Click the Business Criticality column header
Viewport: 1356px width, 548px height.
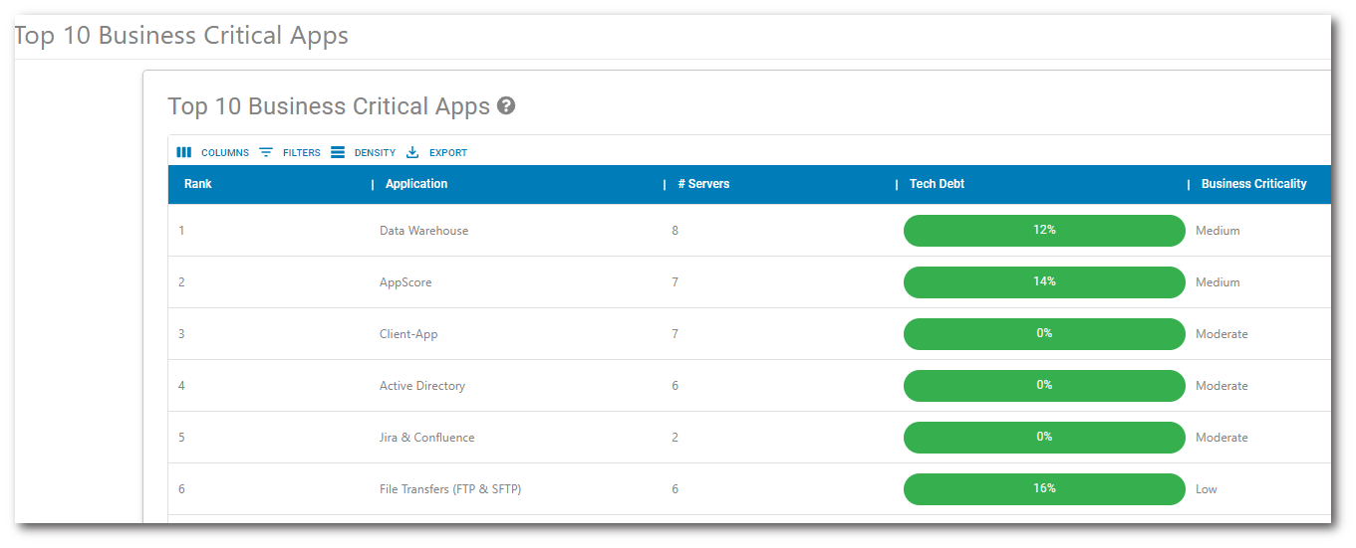tap(1253, 184)
